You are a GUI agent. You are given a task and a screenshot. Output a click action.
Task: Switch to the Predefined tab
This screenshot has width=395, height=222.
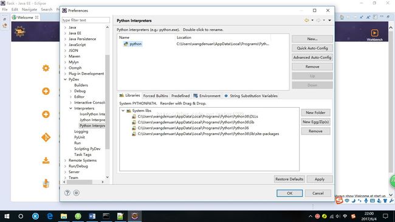coord(180,96)
